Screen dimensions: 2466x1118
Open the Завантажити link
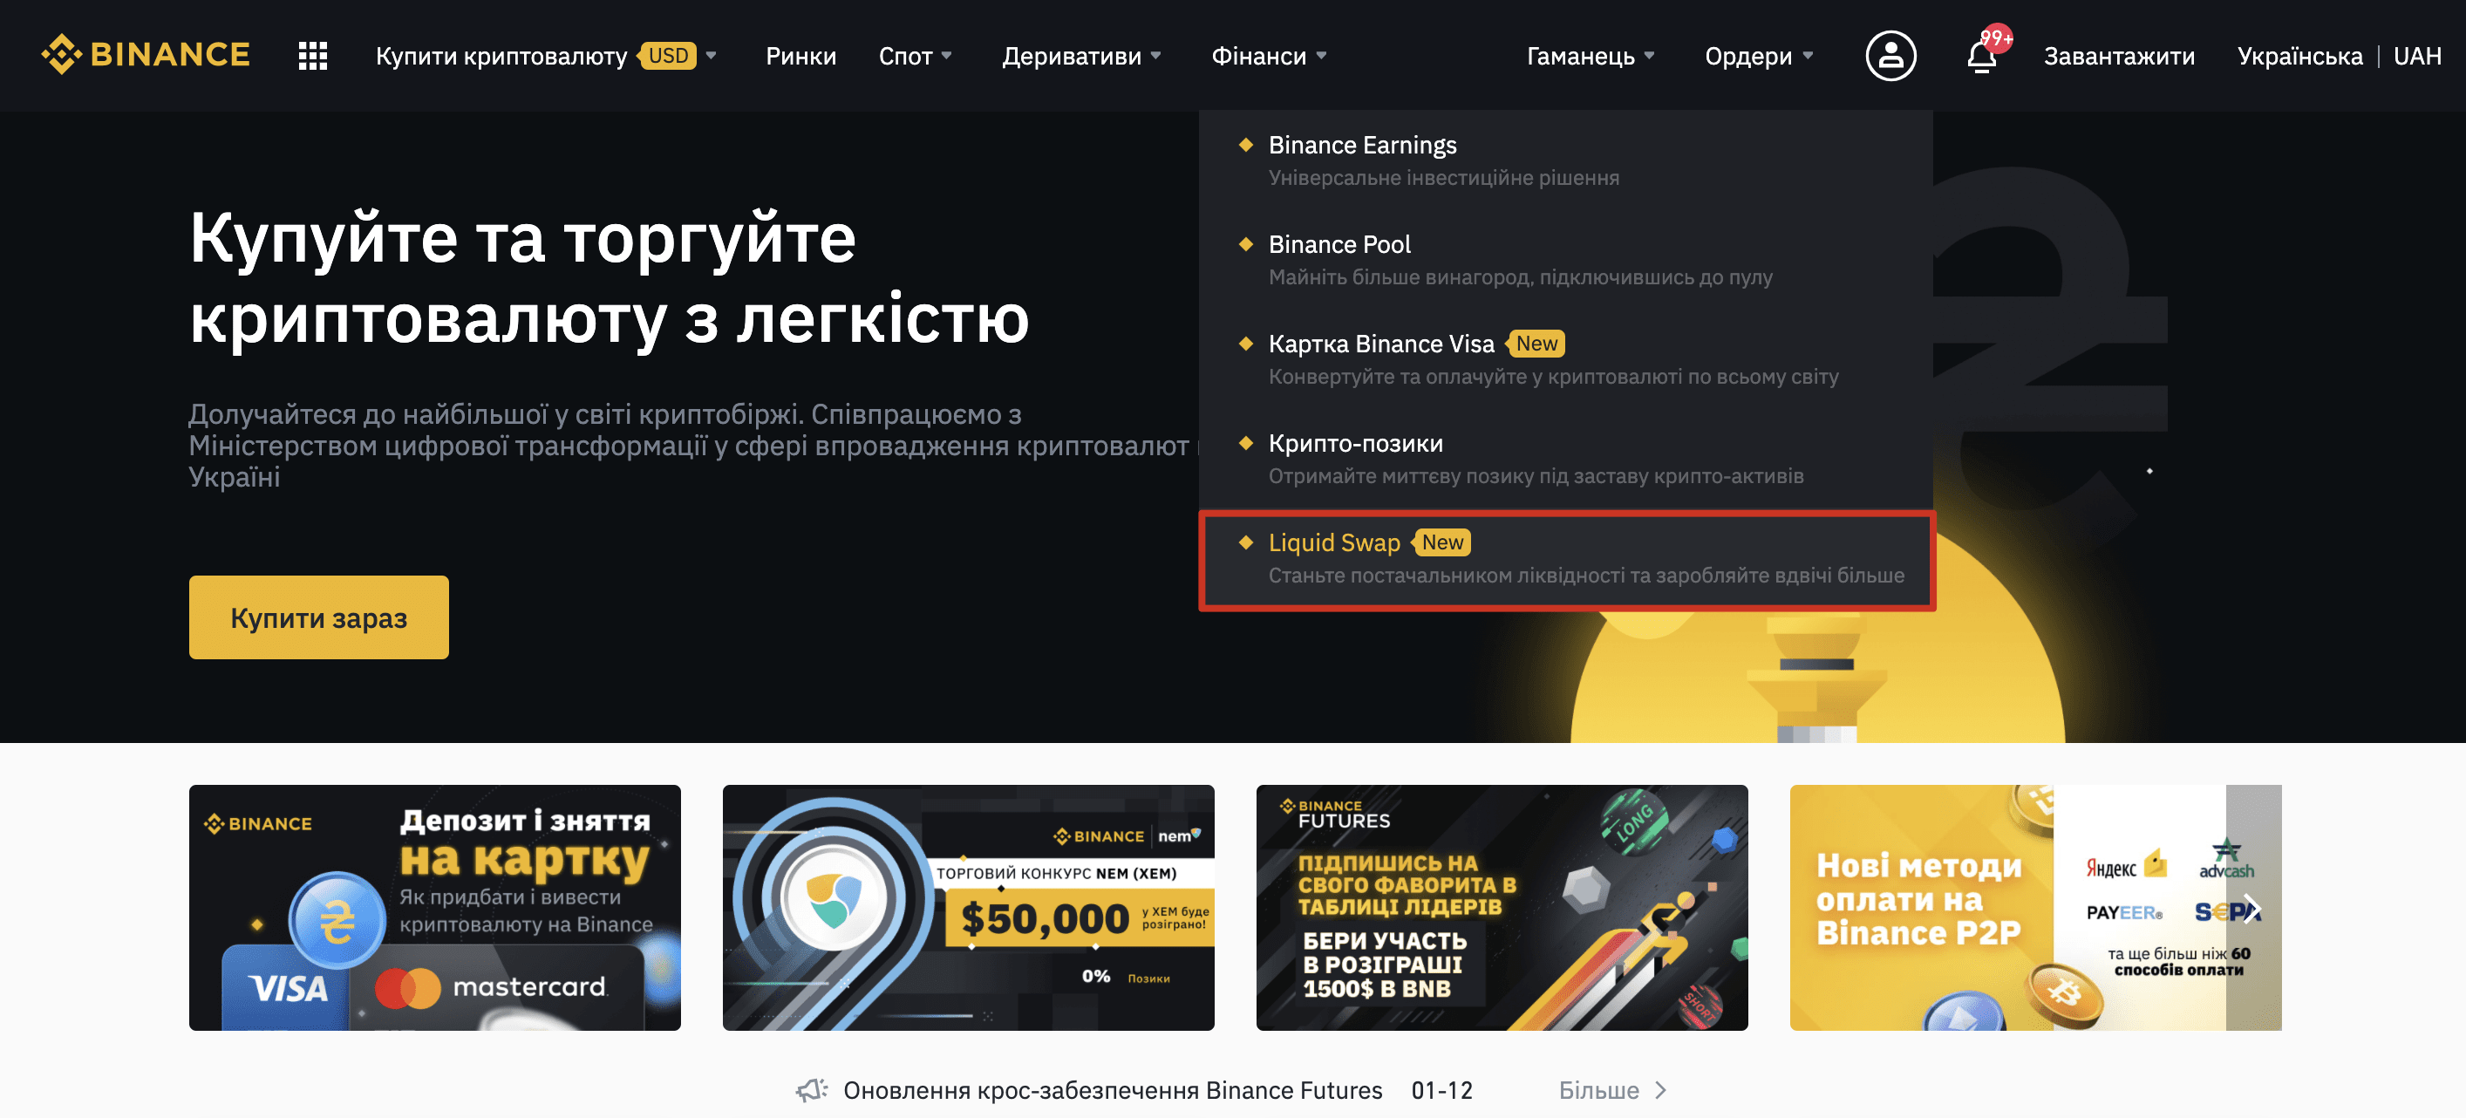click(x=2118, y=56)
